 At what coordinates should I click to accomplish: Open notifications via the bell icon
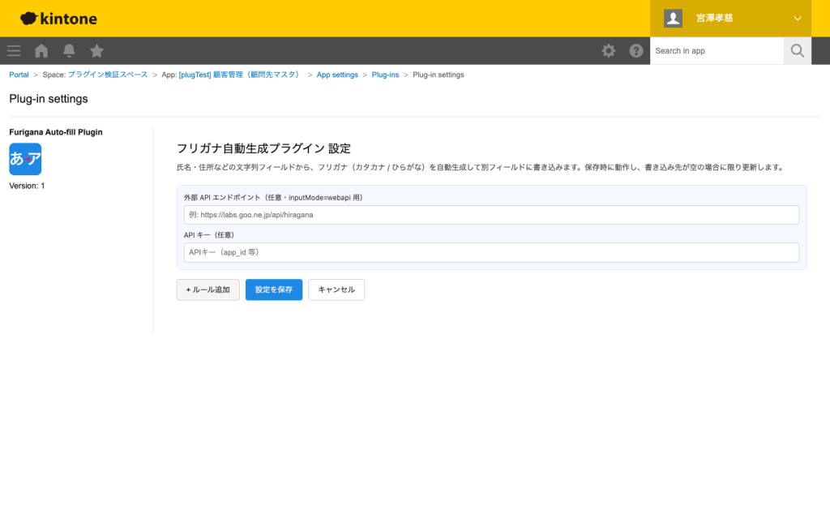[69, 50]
